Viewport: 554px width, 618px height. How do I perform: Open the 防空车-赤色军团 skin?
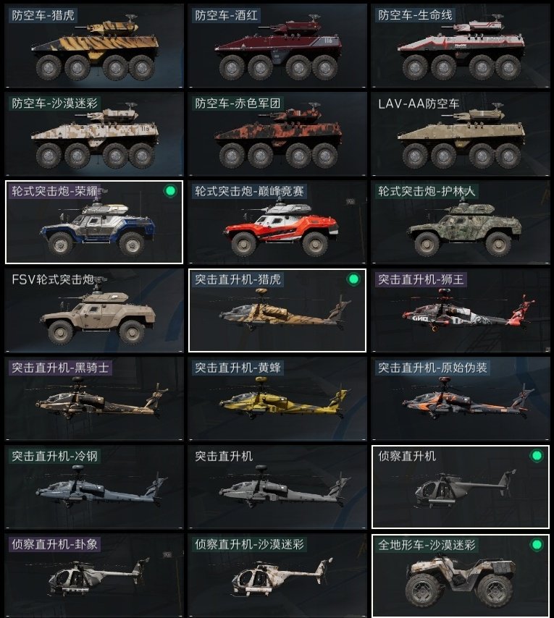[x=277, y=134]
